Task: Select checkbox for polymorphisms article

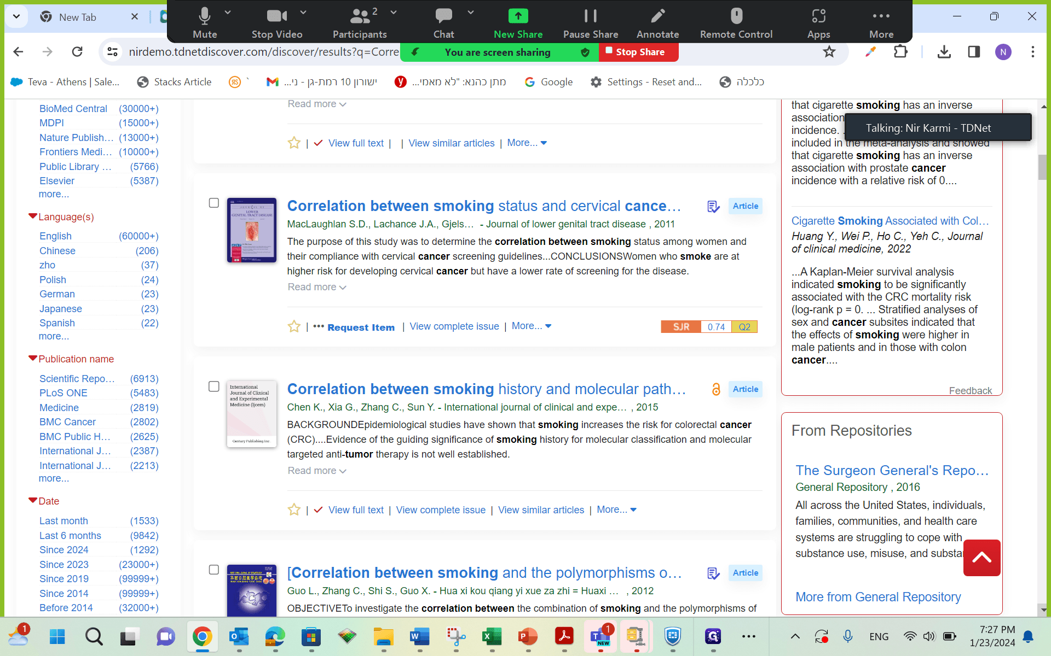Action: pyautogui.click(x=214, y=570)
